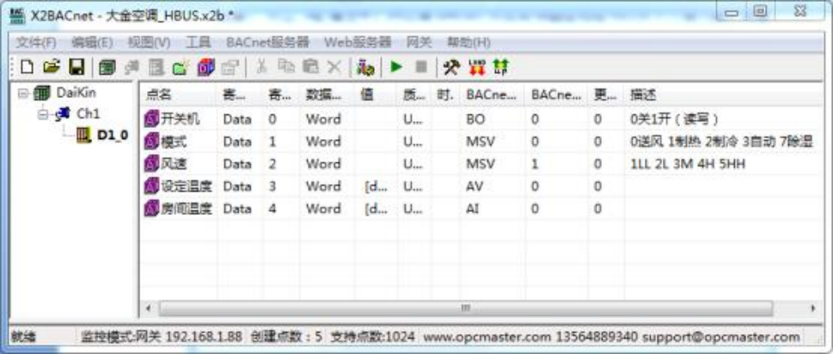Open the 文件(F) menu
This screenshot has width=833, height=354.
(36, 42)
